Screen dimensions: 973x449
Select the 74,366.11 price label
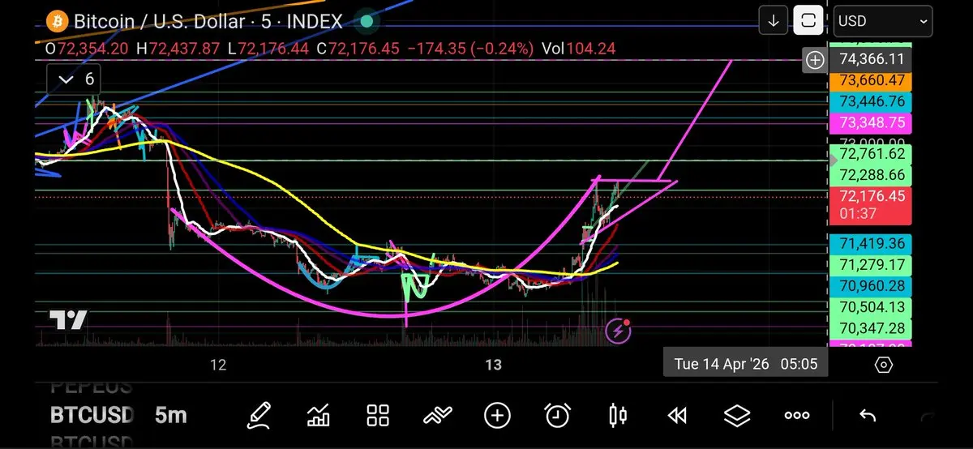872,59
